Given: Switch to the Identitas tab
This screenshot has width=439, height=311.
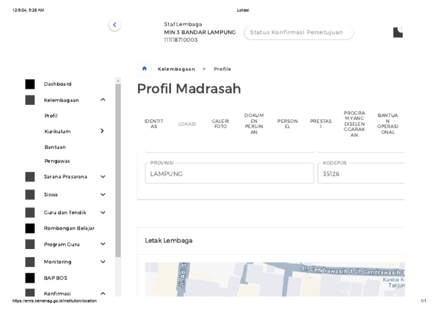Looking at the screenshot, I should pyautogui.click(x=154, y=124).
